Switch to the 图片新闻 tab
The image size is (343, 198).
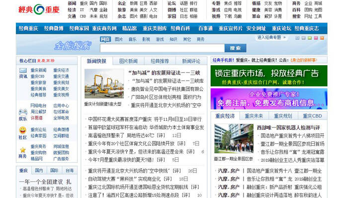(128, 61)
